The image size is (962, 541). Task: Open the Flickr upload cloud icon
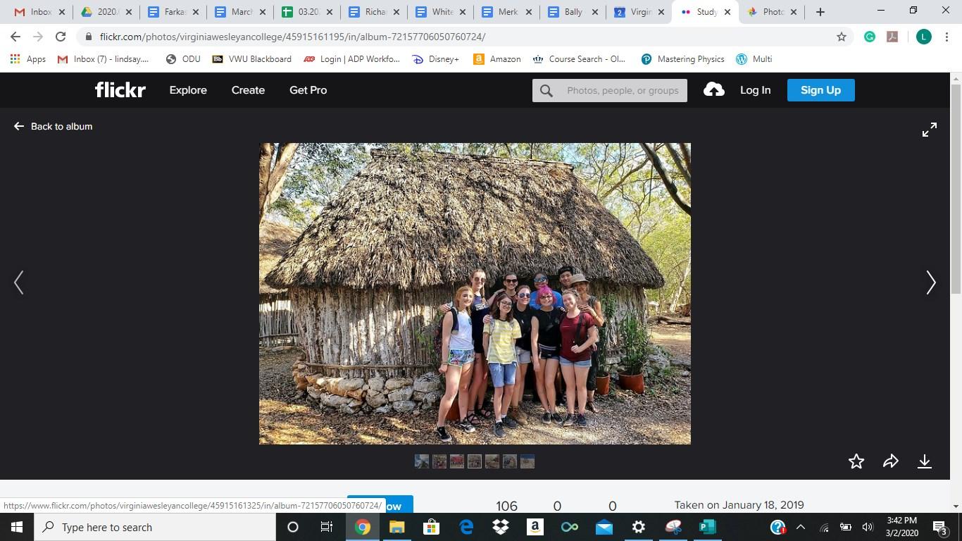point(713,89)
